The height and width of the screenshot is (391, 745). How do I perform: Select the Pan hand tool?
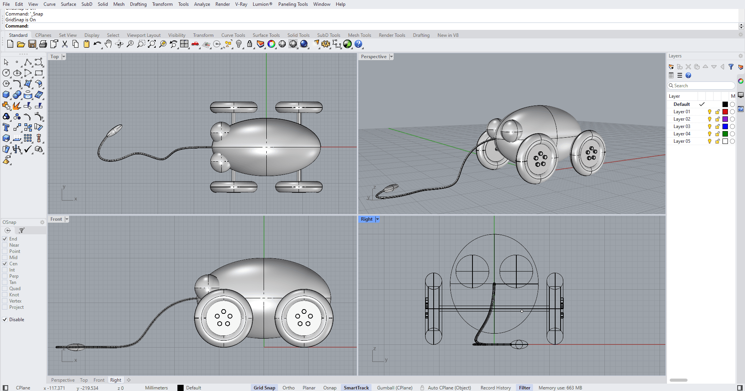click(108, 44)
